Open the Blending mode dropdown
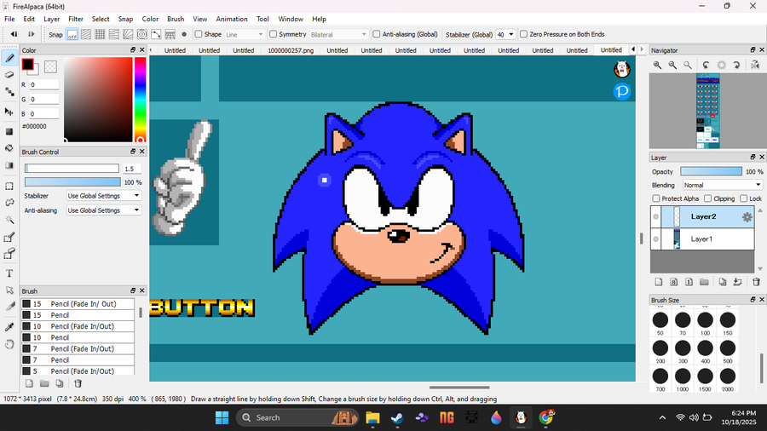Viewport: 767px width, 431px height. coord(722,185)
